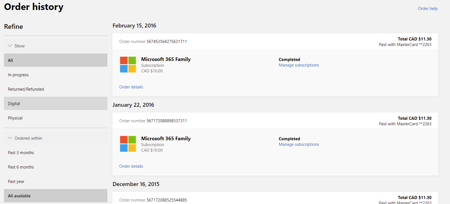The image size is (450, 204).
Task: Click Microsoft 365 Family title in first order
Action: pos(166,59)
